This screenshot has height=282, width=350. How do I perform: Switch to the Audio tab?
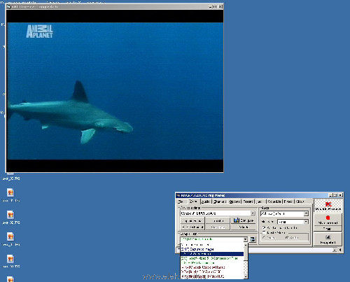point(206,202)
